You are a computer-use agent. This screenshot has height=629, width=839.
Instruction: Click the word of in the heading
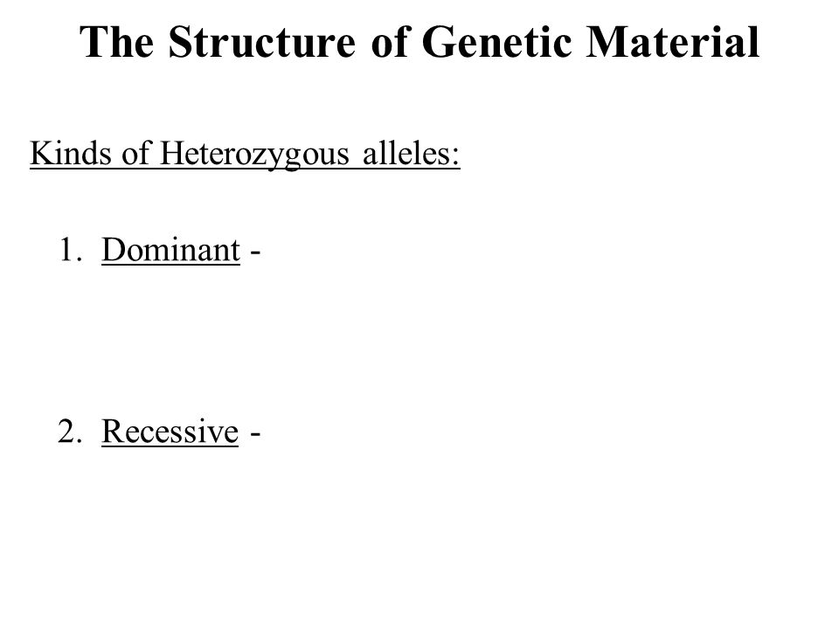pos(136,153)
